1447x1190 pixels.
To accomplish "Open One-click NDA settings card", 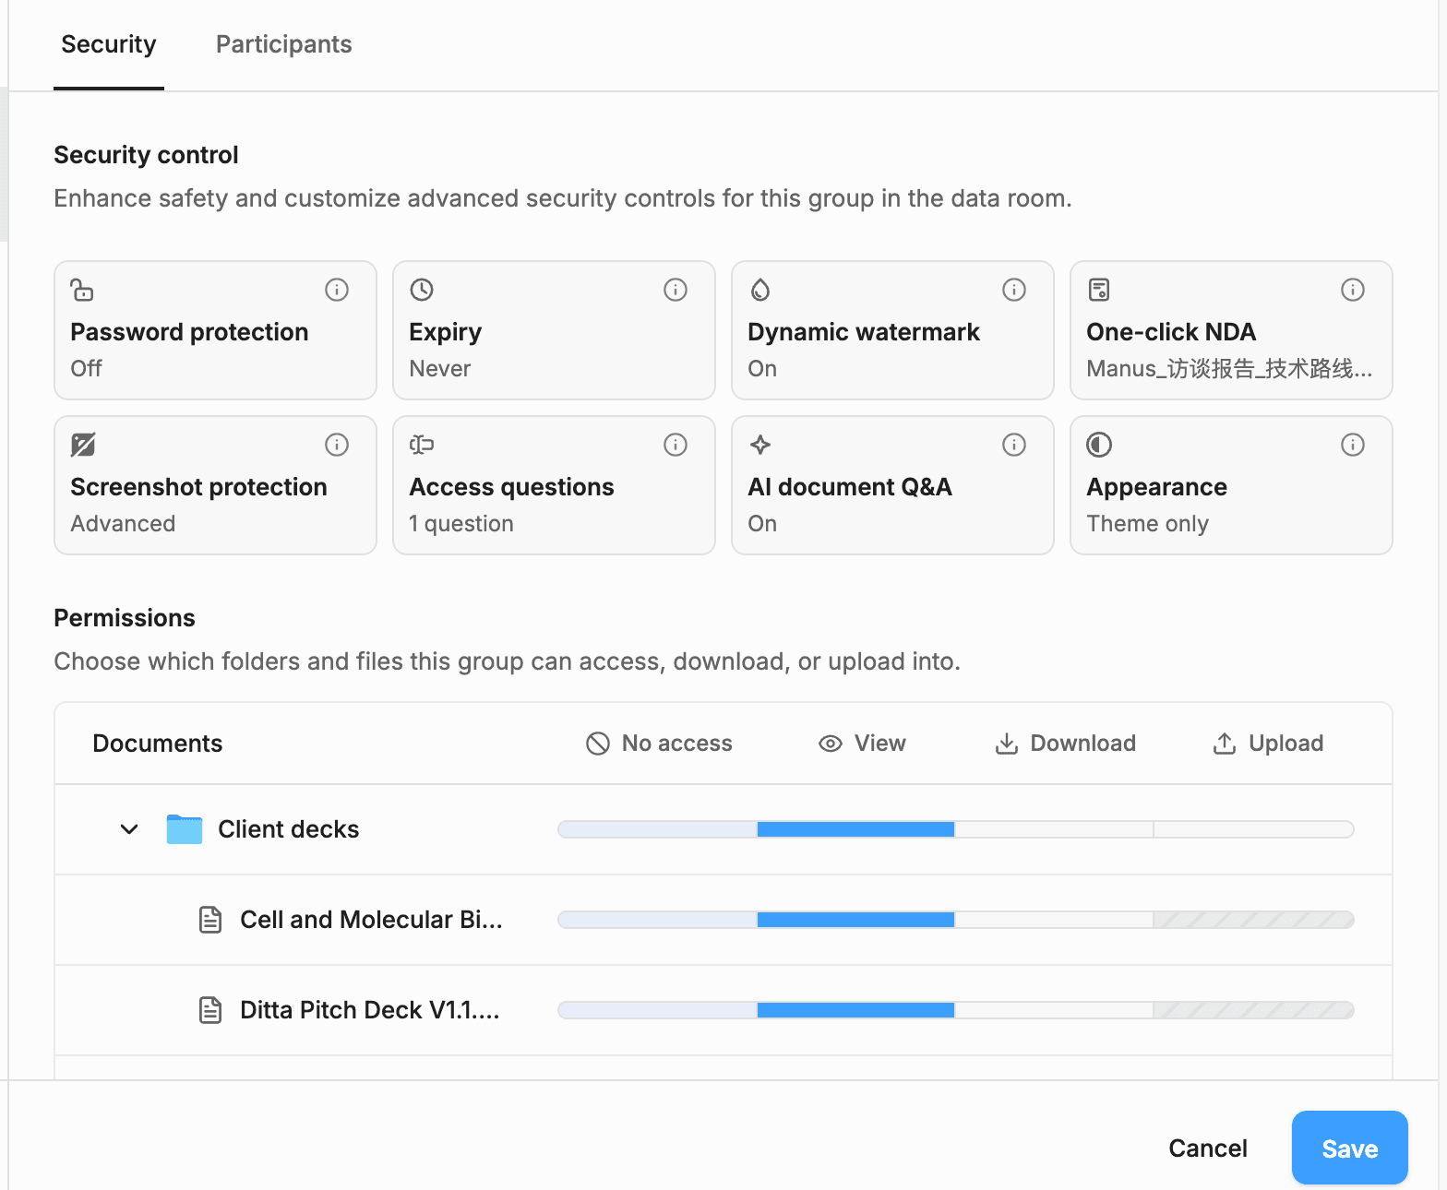I will pyautogui.click(x=1231, y=330).
